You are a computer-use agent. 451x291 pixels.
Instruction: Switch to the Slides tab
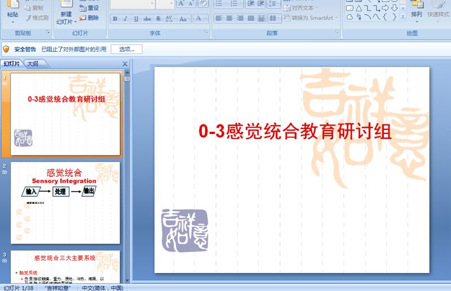coord(11,64)
